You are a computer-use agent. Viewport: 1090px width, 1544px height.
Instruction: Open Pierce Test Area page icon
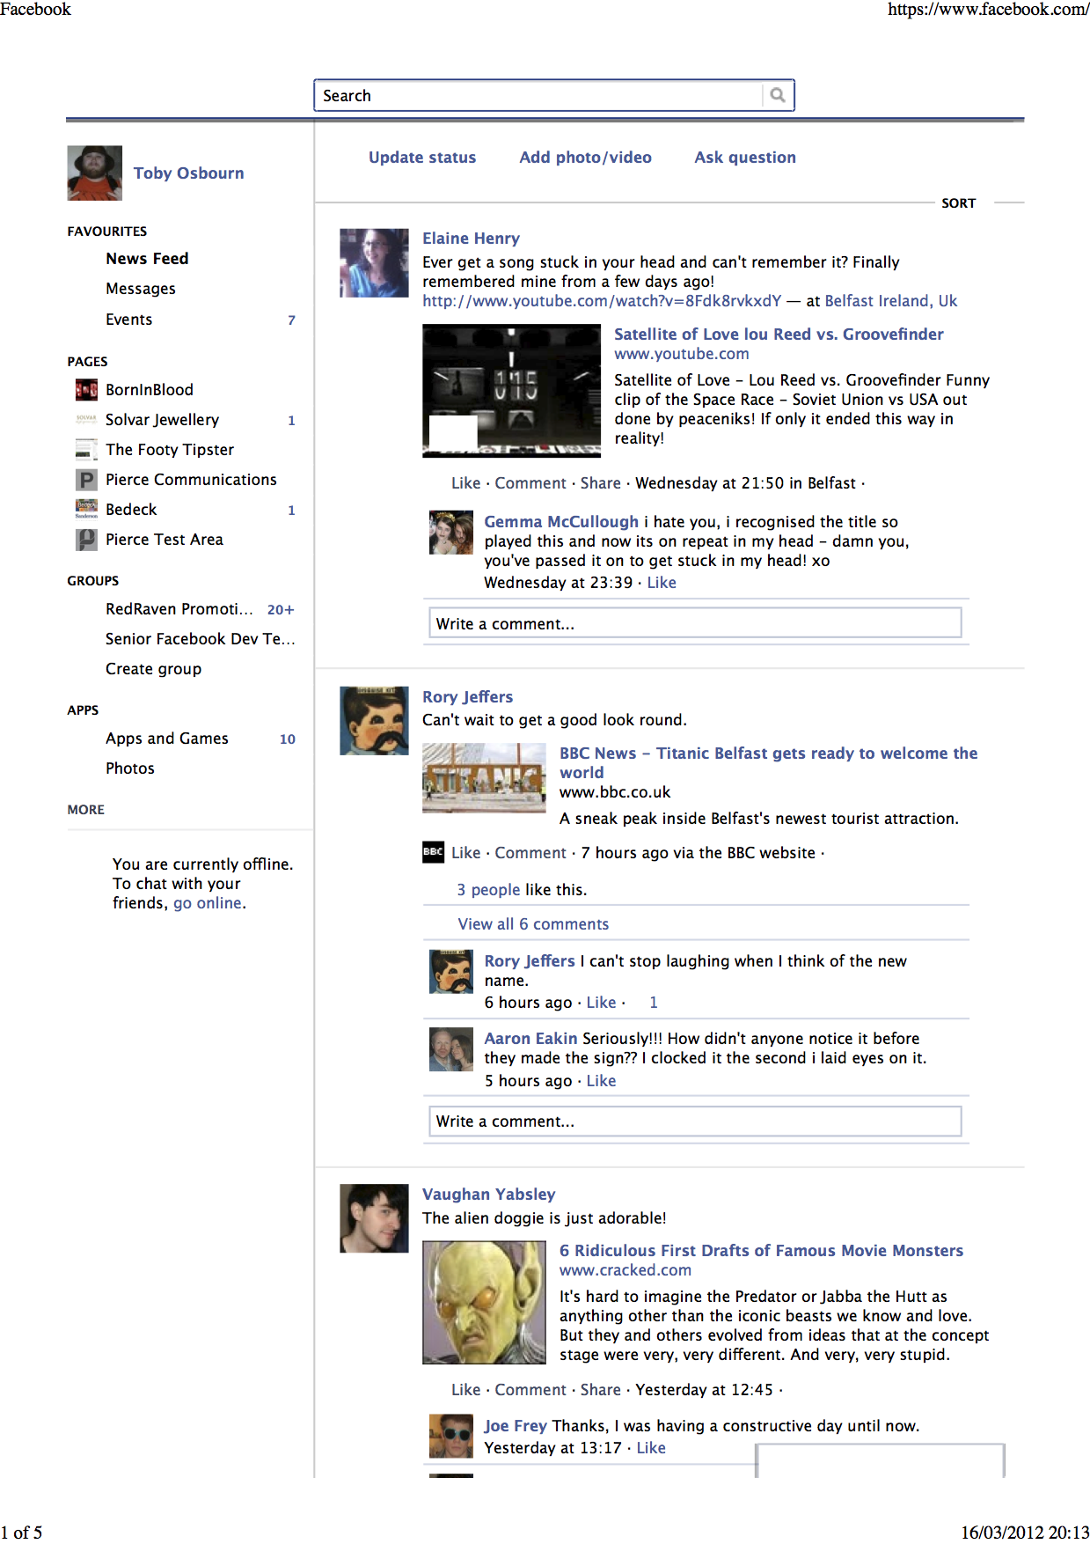86,540
